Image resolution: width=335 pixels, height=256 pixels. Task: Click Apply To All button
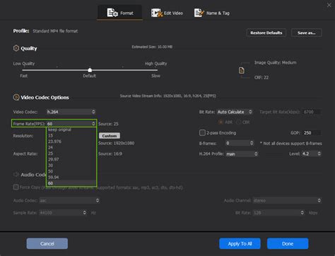(240, 243)
